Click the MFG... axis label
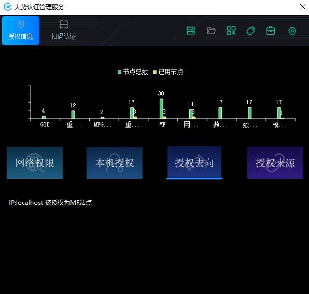The width and height of the screenshot is (309, 294). tap(103, 124)
